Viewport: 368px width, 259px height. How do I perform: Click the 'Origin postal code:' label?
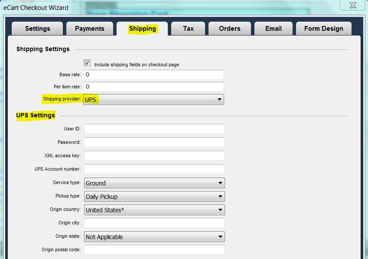(x=61, y=249)
